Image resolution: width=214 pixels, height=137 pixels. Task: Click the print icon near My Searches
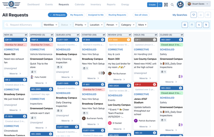coord(208,15)
